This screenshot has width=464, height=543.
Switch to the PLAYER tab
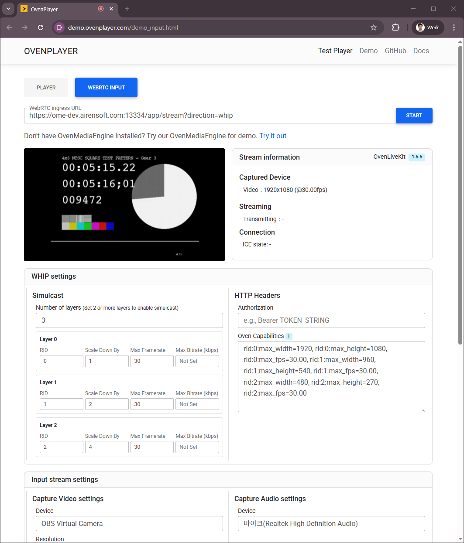point(46,87)
